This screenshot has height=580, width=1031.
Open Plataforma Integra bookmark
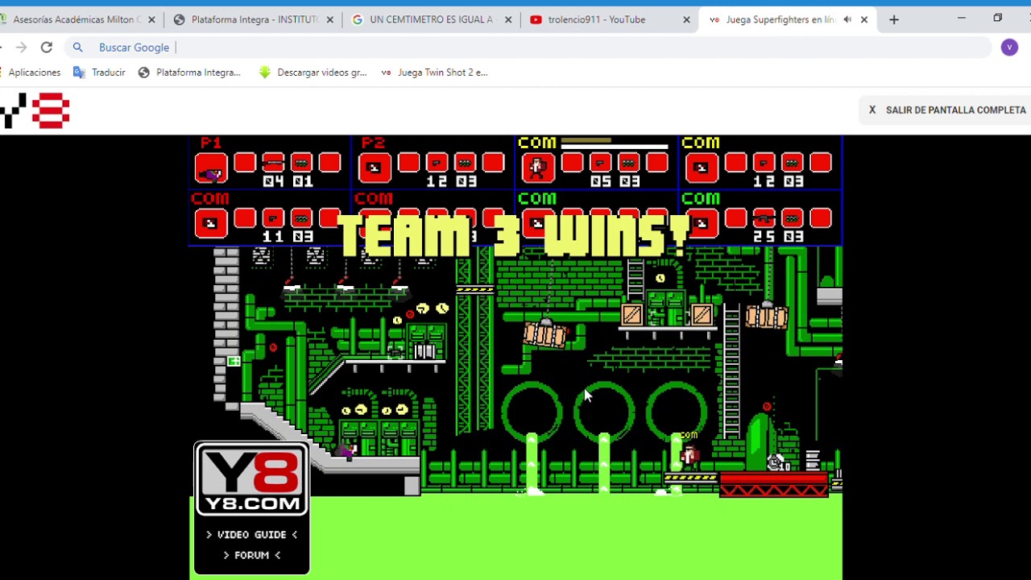pyautogui.click(x=189, y=72)
